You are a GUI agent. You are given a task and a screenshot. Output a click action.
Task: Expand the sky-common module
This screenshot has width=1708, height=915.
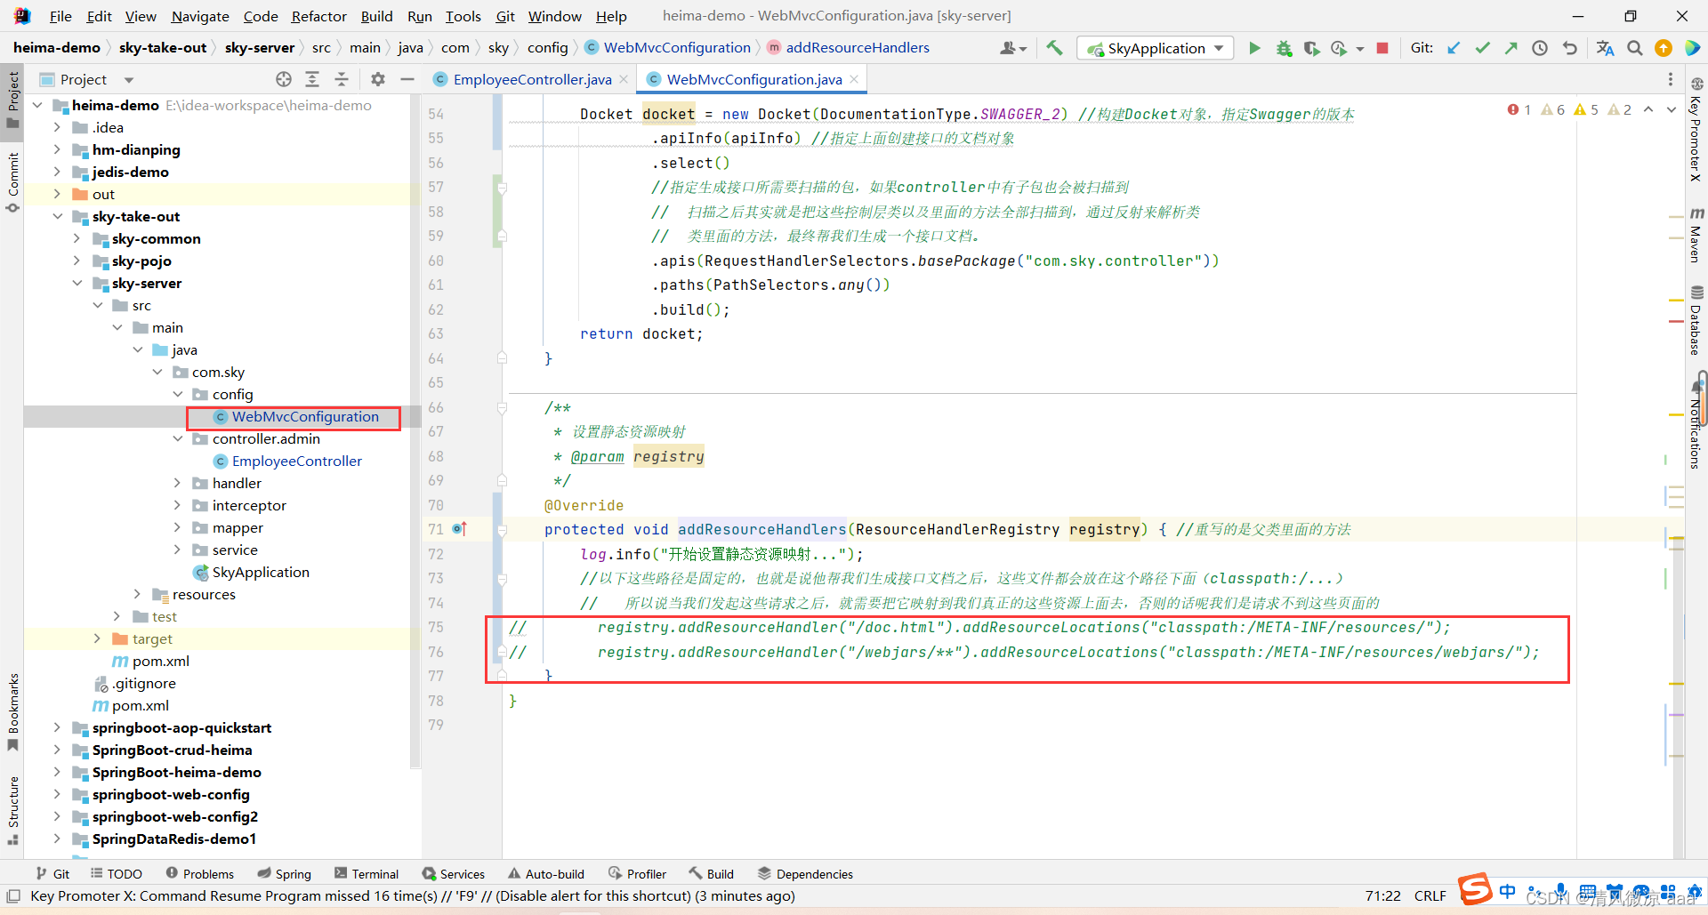pyautogui.click(x=77, y=238)
